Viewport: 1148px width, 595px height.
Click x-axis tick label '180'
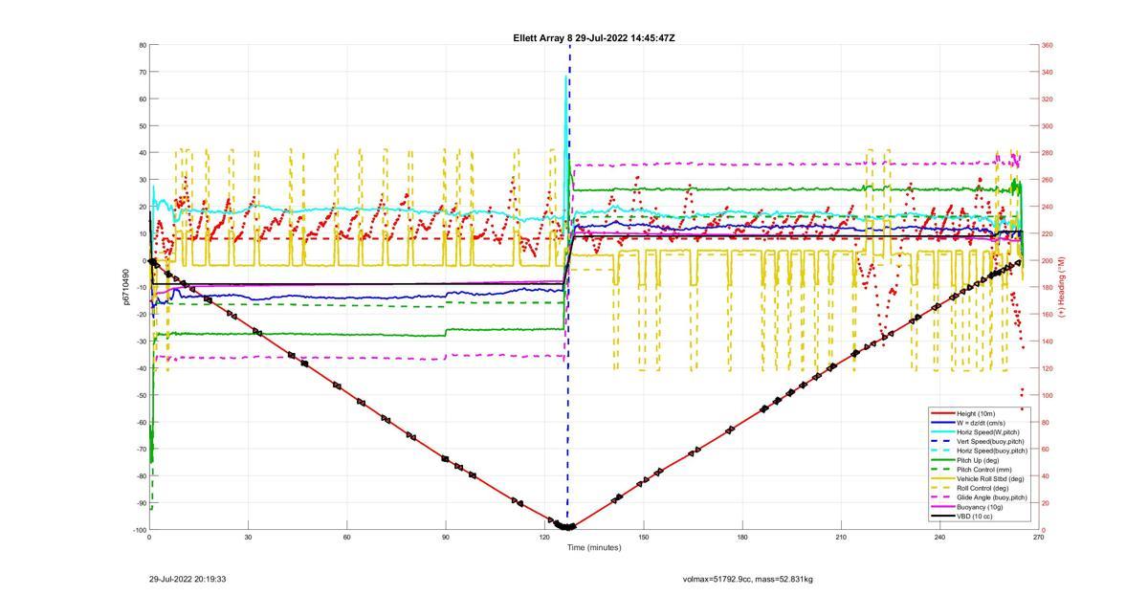(742, 538)
